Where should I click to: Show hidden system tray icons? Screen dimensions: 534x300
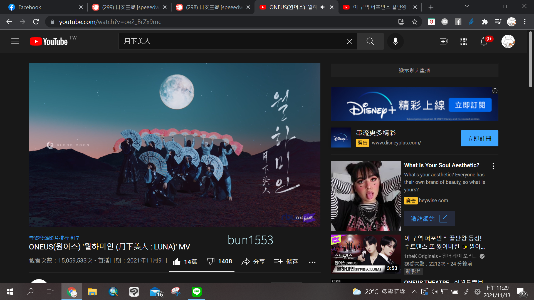pos(414,292)
